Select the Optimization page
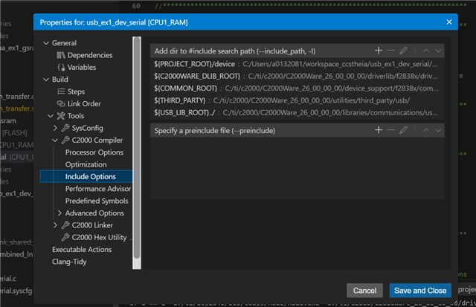The image size is (476, 307). coord(86,164)
